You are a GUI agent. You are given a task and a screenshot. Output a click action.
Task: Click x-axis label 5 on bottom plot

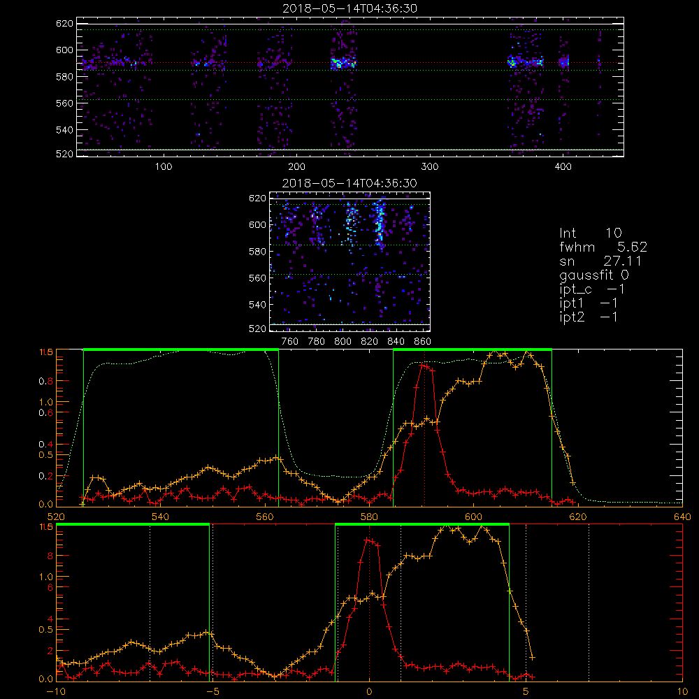tap(526, 691)
